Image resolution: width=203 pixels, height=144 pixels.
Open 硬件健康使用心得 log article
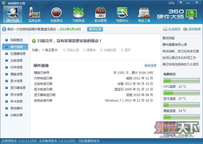click(175, 45)
